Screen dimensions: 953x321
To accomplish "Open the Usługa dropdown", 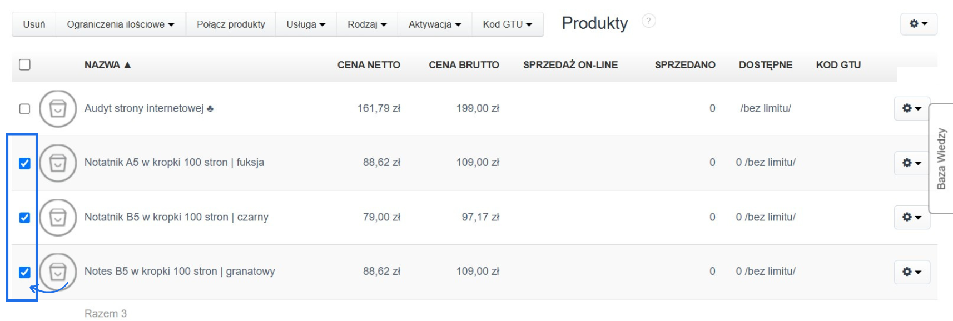I will pyautogui.click(x=305, y=23).
